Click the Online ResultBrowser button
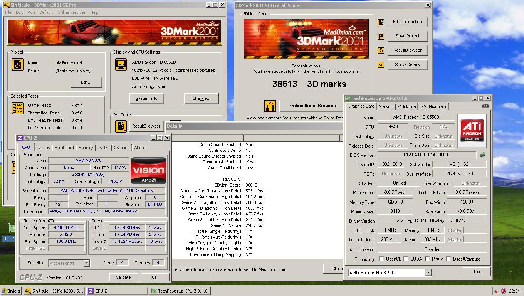524x296 pixels. click(313, 106)
